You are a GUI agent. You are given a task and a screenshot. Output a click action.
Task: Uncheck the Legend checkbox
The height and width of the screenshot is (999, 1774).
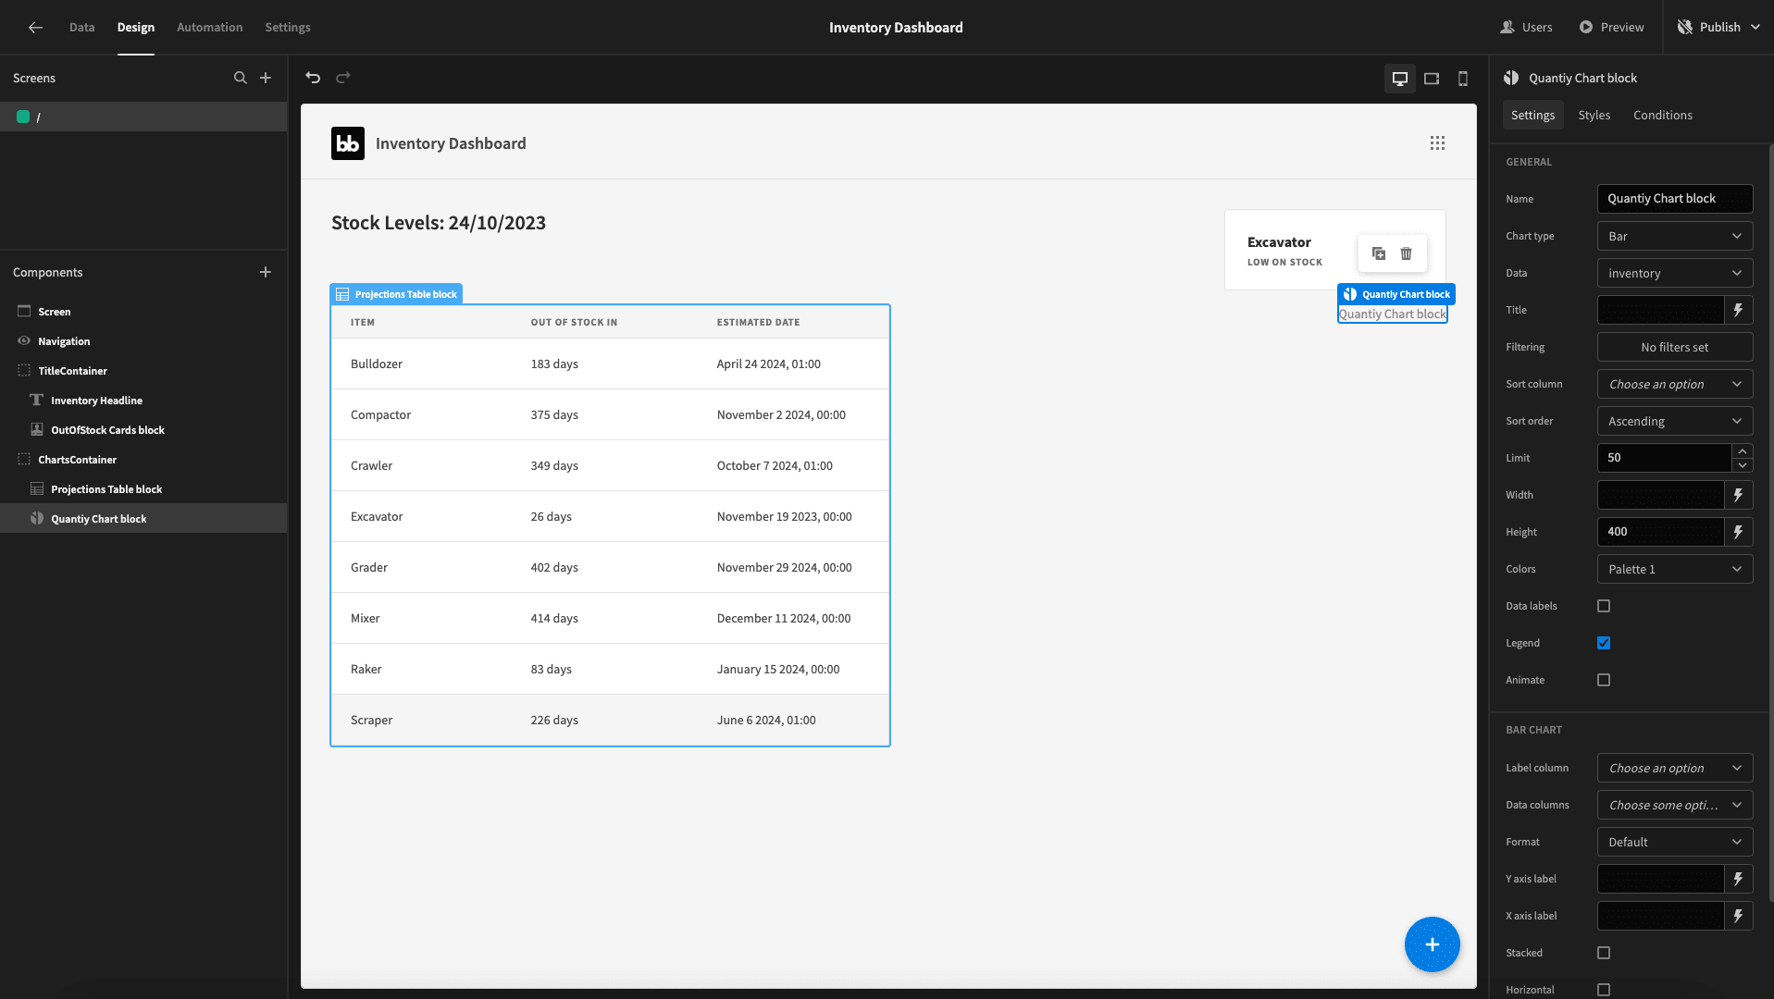point(1604,643)
